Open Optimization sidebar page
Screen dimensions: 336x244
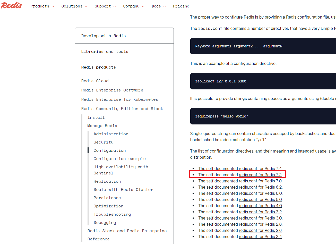108,206
